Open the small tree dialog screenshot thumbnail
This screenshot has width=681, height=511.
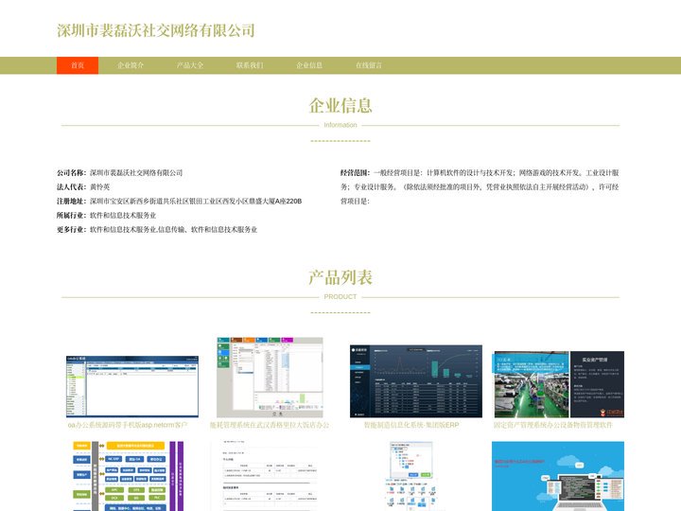coord(411,476)
